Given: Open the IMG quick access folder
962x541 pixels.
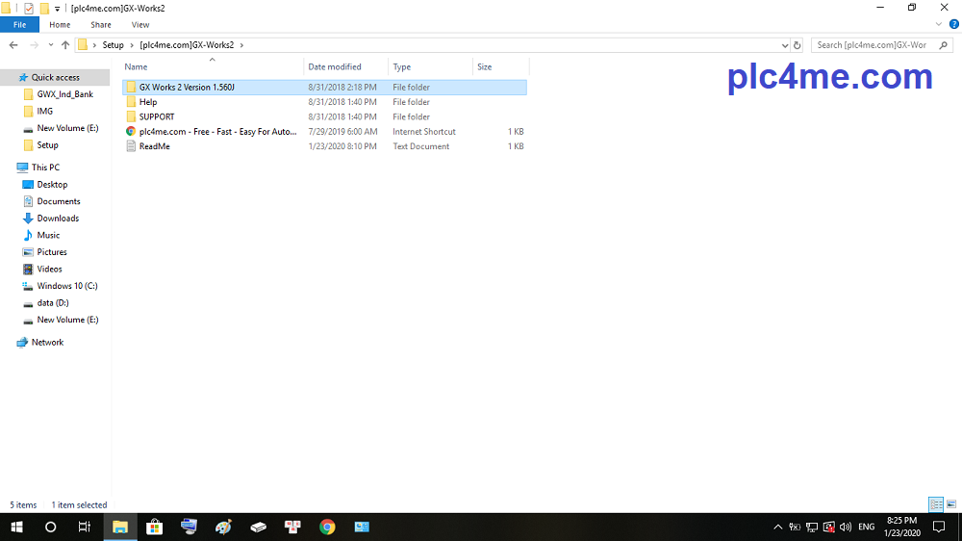Looking at the screenshot, I should 45,111.
